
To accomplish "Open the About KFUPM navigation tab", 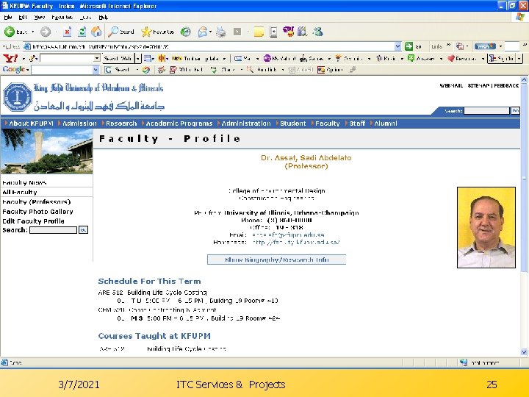I will point(31,124).
